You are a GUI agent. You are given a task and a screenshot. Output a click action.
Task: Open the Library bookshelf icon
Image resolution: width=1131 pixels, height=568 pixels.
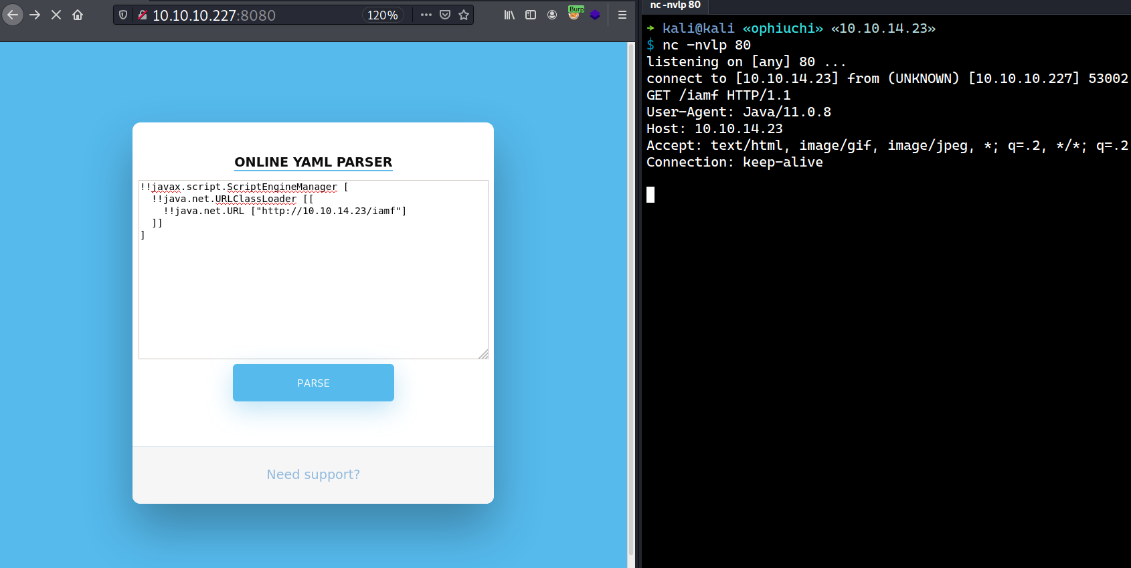509,15
